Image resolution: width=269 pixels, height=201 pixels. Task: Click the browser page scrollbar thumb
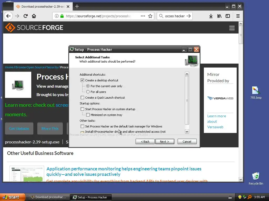point(241,35)
